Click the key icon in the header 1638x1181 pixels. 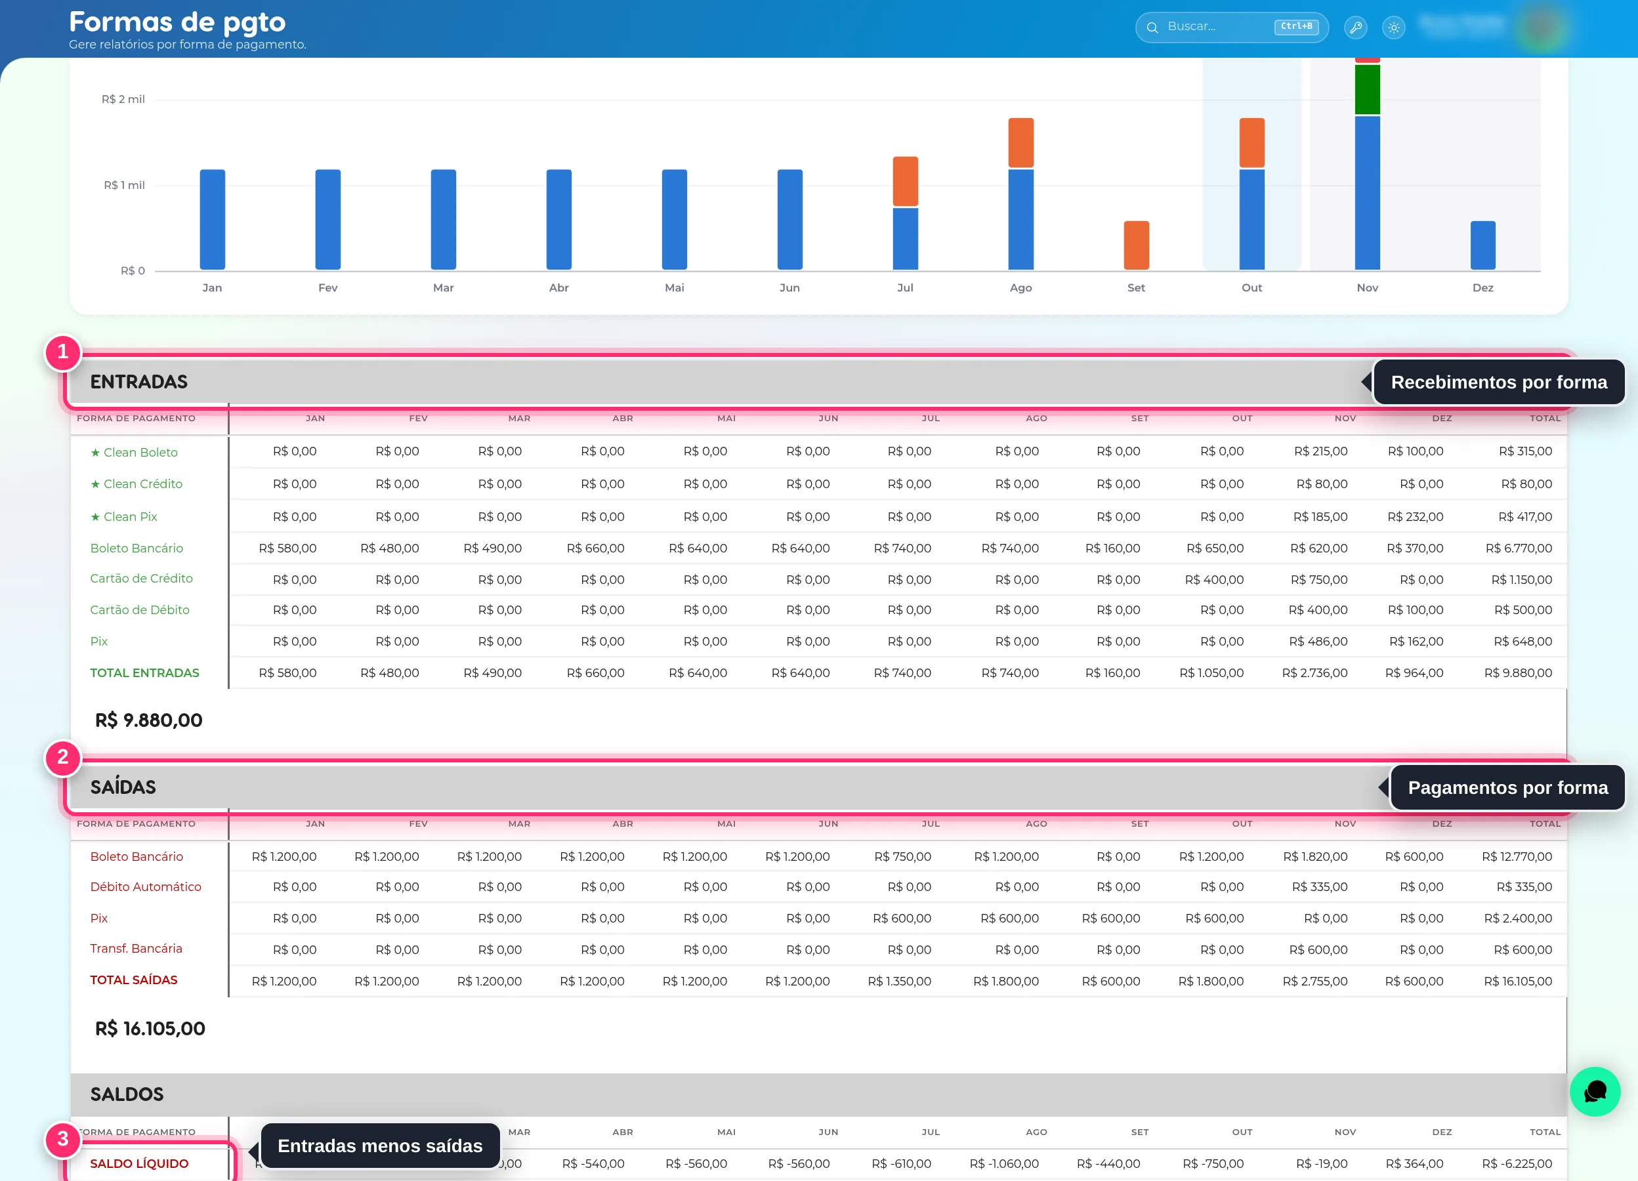[1356, 28]
